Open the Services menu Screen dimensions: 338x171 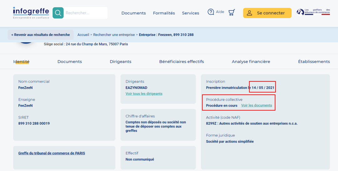pyautogui.click(x=191, y=13)
